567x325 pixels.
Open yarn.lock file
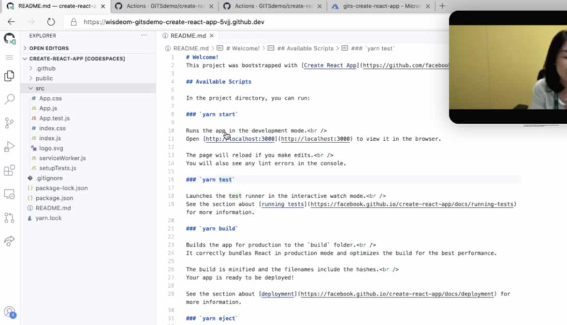click(x=48, y=218)
